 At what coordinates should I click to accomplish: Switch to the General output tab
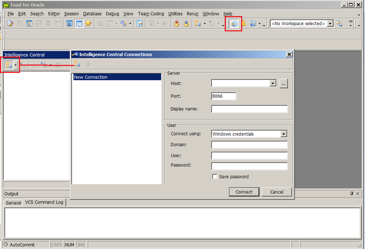tap(14, 203)
